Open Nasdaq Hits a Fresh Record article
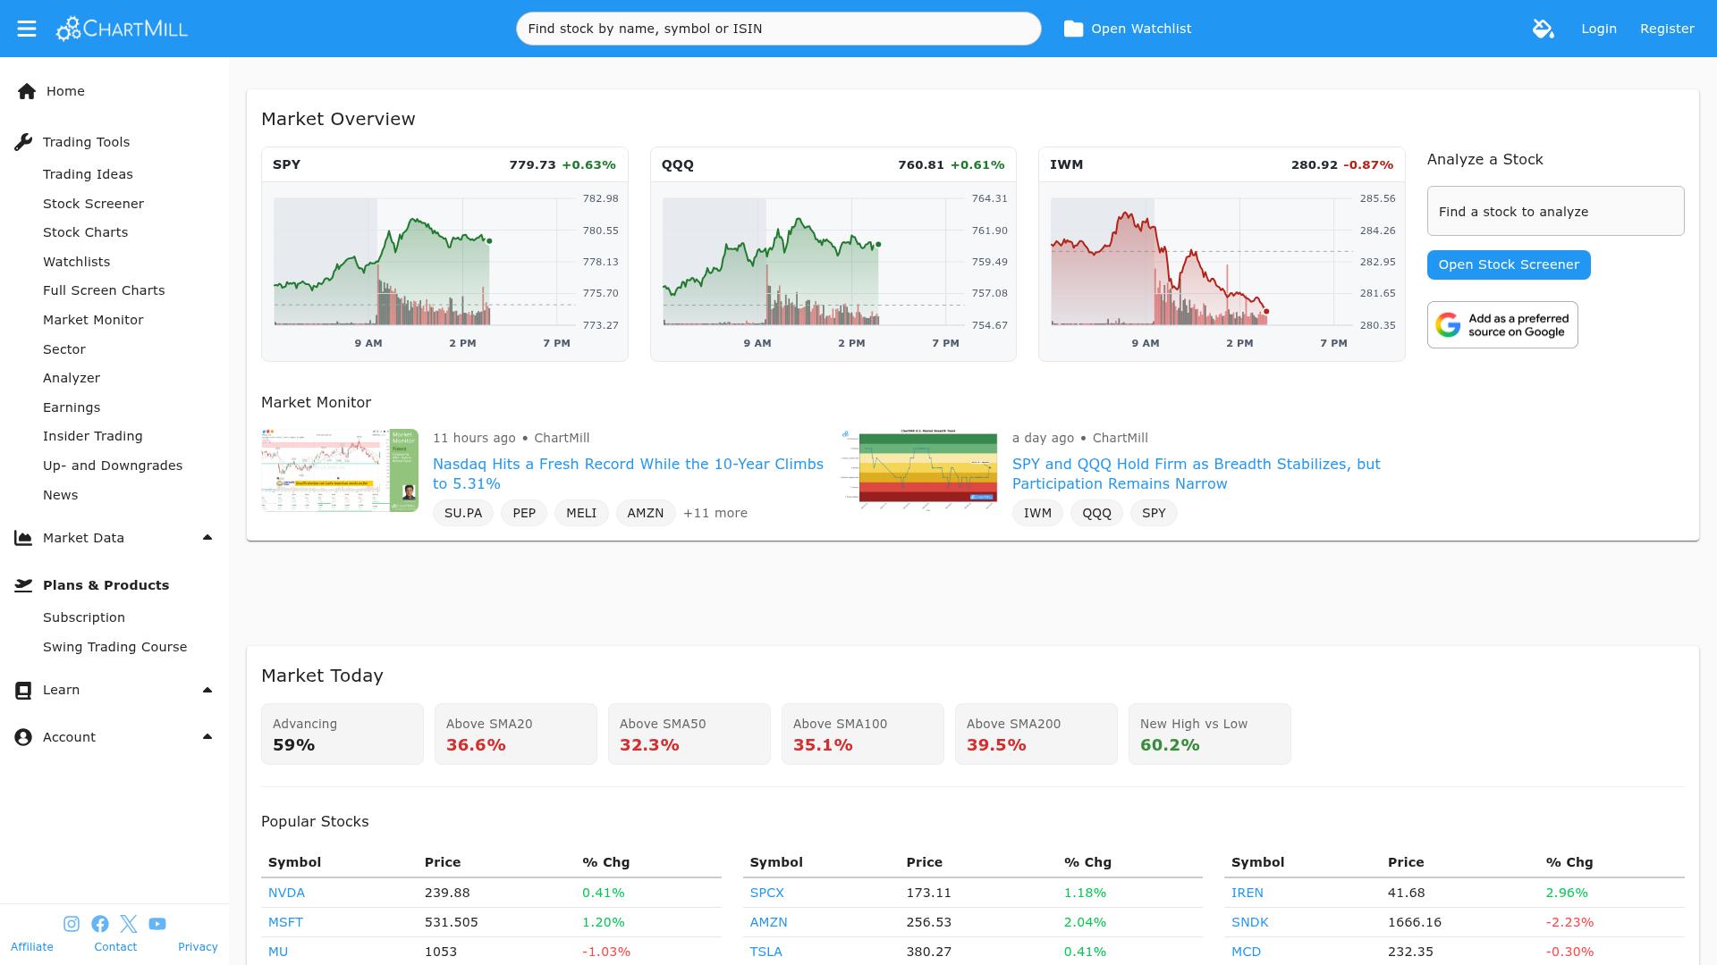This screenshot has height=965, width=1717. pos(628,474)
